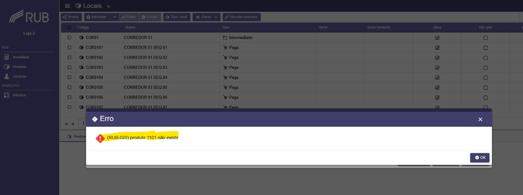Select the COR0106 row checkbox

[x=69, y=97]
